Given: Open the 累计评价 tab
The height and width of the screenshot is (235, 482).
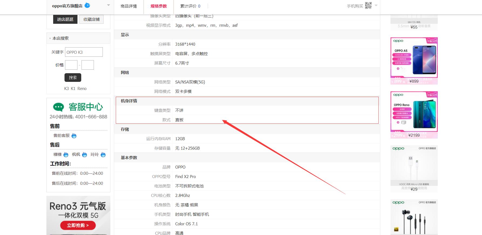Looking at the screenshot, I should pyautogui.click(x=190, y=6).
